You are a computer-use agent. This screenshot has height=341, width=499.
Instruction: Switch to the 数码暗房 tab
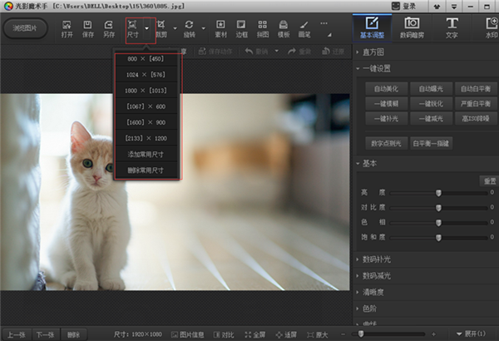[x=411, y=27]
